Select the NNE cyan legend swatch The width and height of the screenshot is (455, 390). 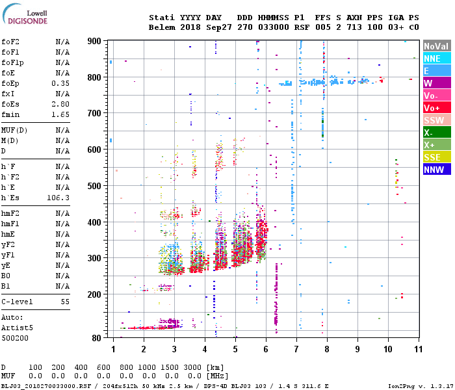click(x=437, y=58)
